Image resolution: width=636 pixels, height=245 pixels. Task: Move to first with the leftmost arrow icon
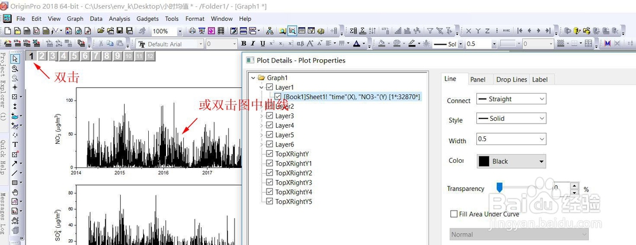[x=520, y=31]
